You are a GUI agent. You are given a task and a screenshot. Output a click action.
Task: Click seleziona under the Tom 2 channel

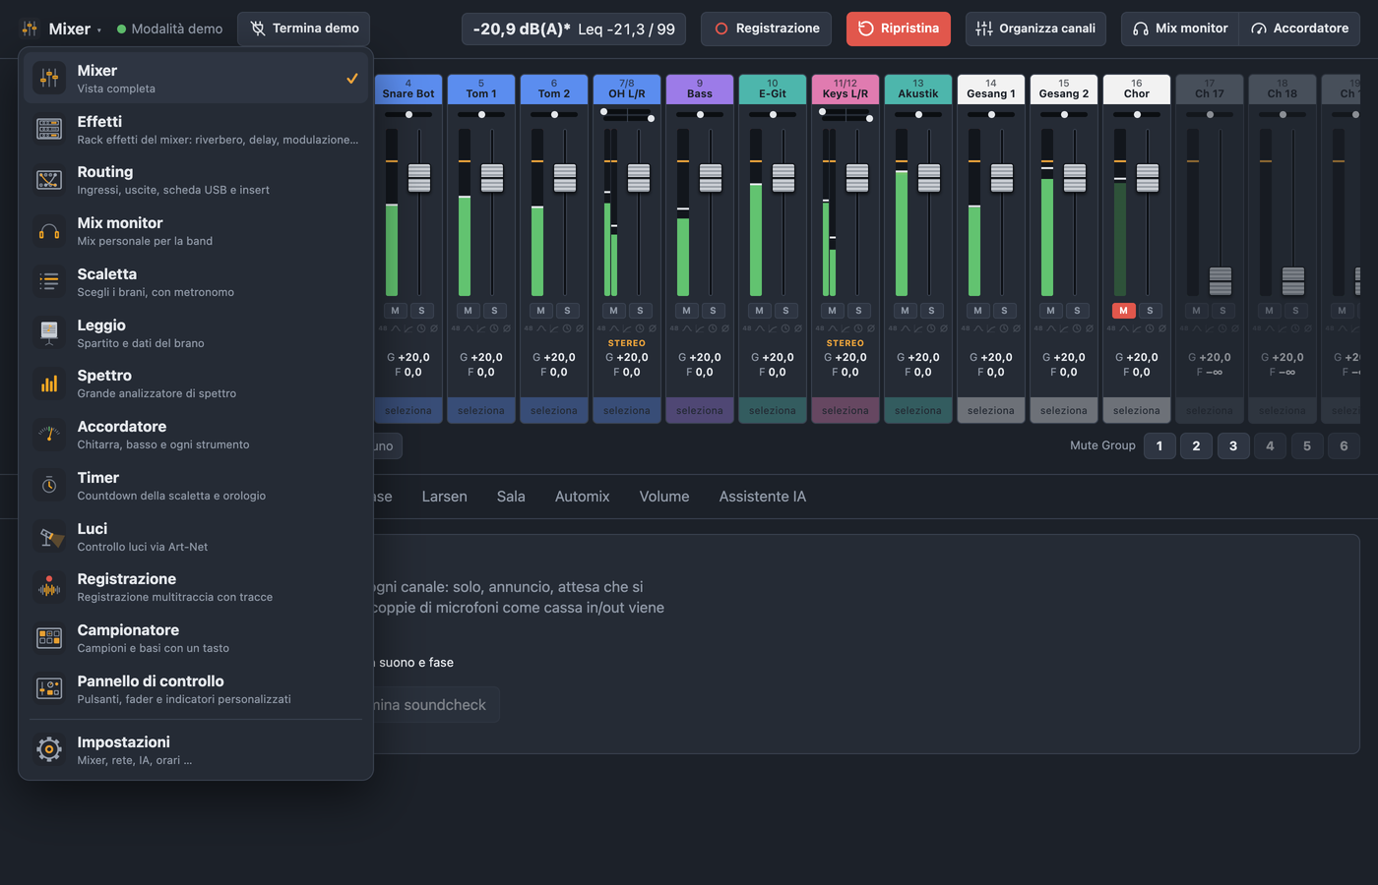(x=554, y=410)
